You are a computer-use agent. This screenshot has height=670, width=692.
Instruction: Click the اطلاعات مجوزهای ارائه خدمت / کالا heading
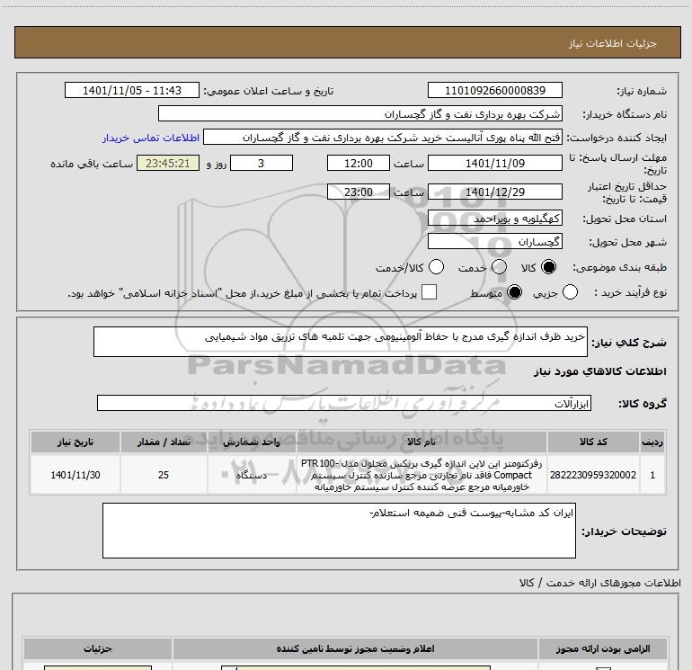pyautogui.click(x=600, y=583)
